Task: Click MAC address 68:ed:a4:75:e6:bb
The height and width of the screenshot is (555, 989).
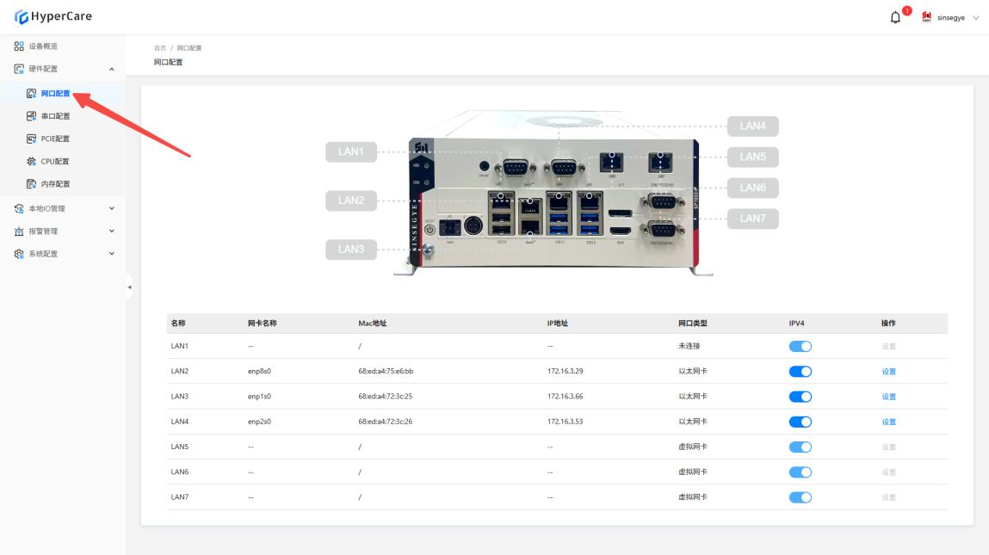Action: coord(386,372)
